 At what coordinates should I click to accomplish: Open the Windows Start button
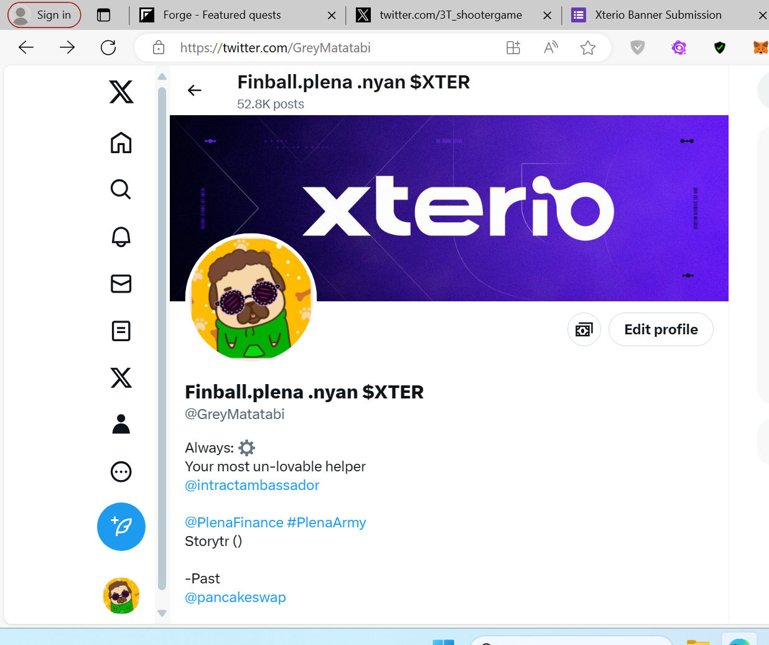pos(443,642)
